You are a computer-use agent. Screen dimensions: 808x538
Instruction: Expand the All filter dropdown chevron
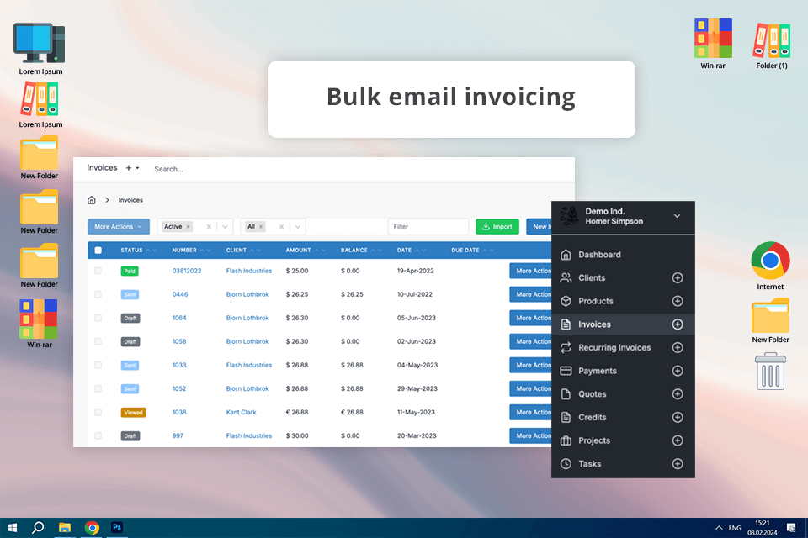(x=298, y=226)
